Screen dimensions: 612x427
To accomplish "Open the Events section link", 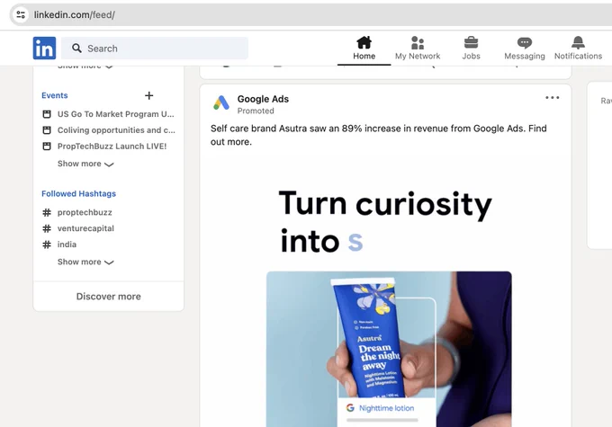I will (x=55, y=95).
